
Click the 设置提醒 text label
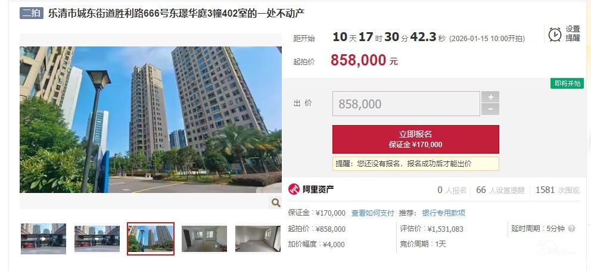tap(573, 33)
